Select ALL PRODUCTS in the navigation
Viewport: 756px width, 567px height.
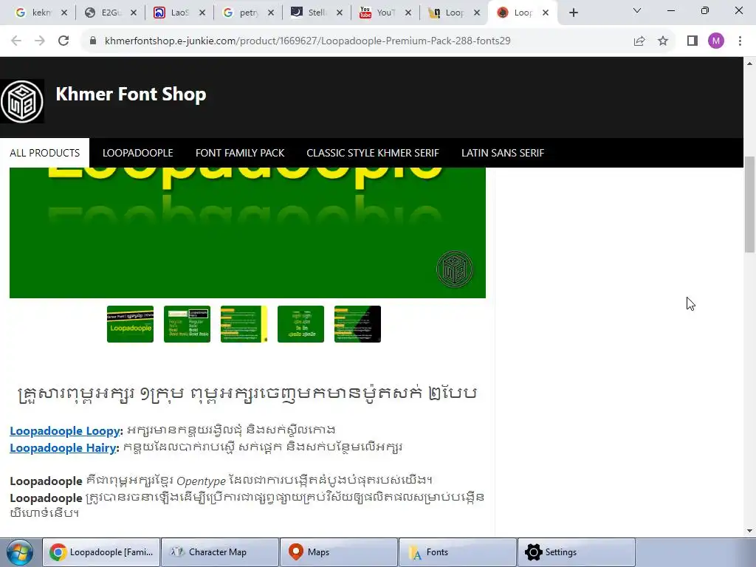44,153
